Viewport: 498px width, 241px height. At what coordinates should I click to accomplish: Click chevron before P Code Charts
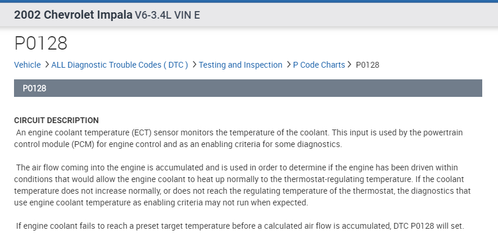[288, 65]
